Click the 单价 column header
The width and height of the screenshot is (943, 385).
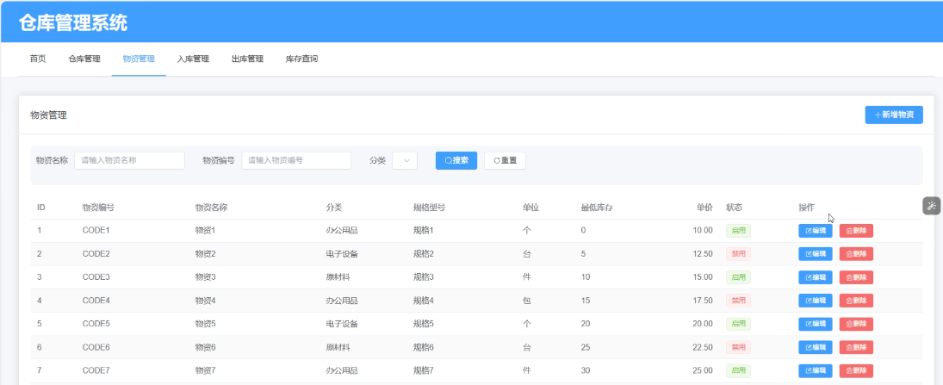click(704, 208)
